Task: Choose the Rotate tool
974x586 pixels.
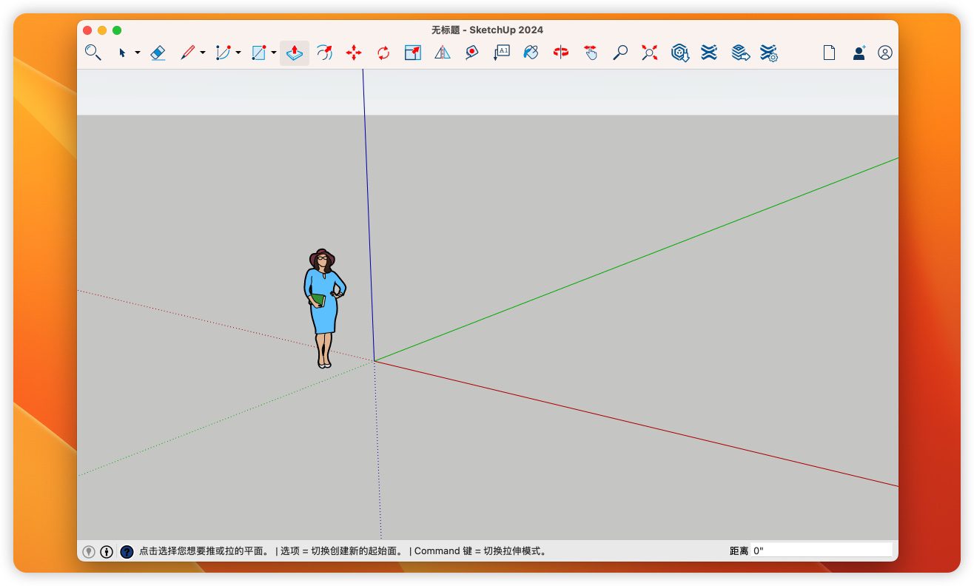Action: (x=383, y=53)
